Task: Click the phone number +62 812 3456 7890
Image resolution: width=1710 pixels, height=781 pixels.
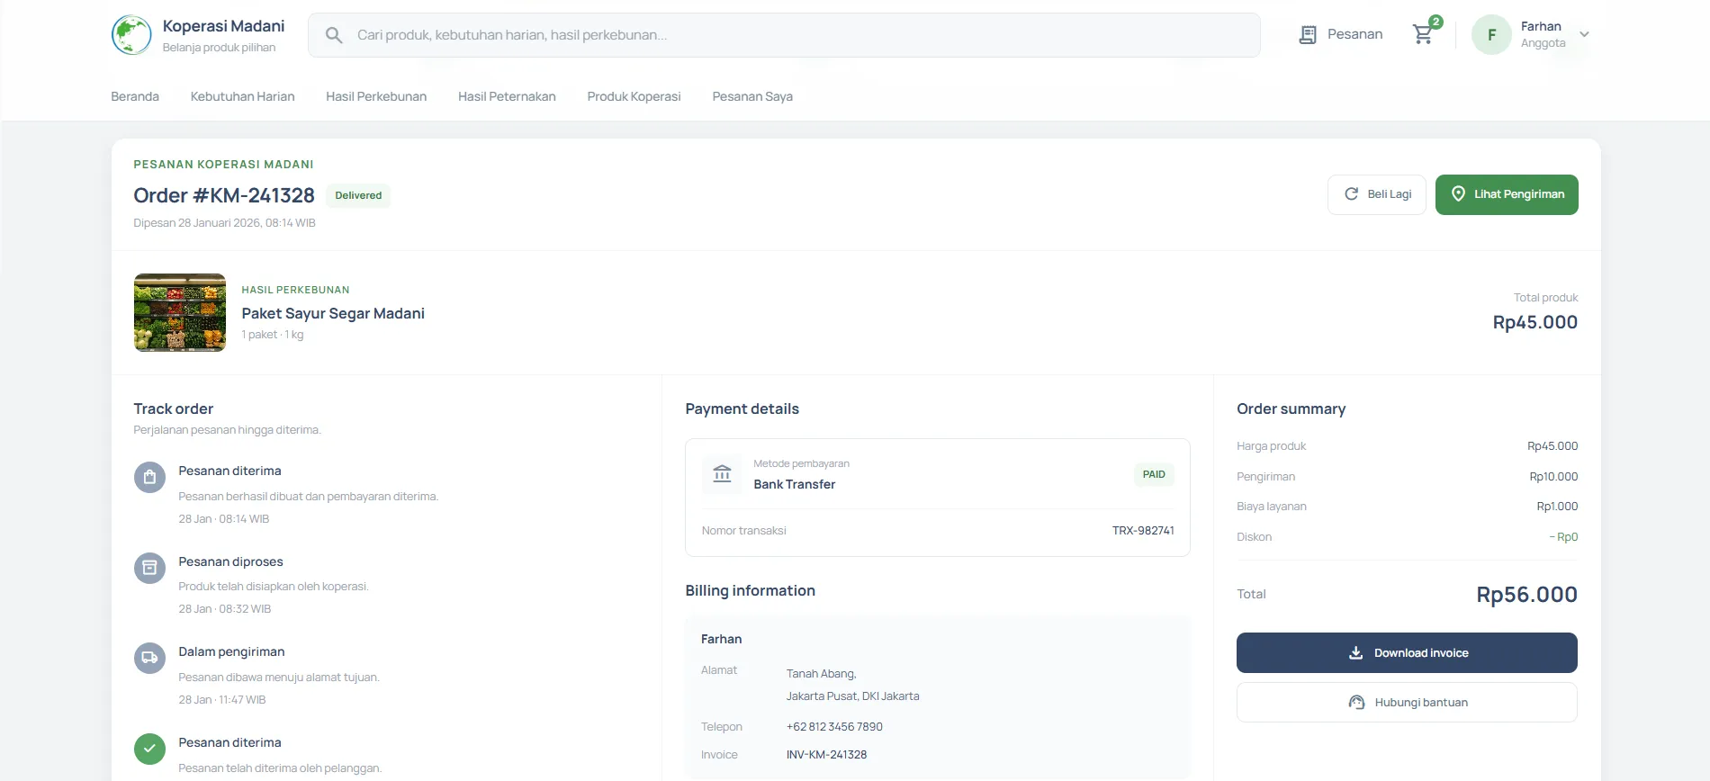Action: click(834, 727)
